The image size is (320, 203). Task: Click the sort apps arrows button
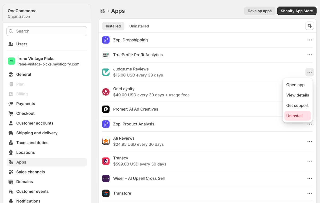(310, 26)
